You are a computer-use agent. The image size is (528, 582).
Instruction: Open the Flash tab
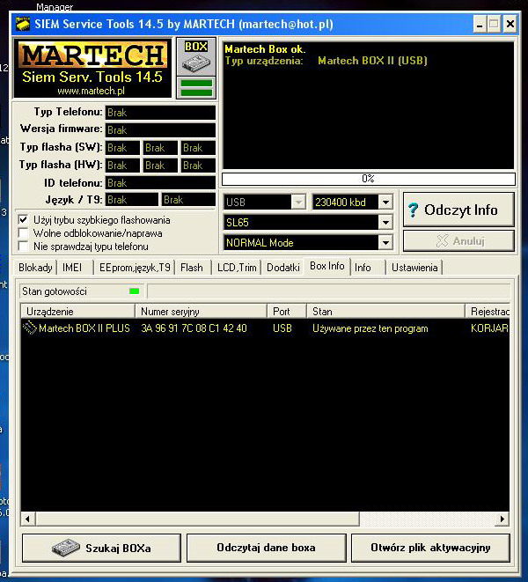[192, 268]
